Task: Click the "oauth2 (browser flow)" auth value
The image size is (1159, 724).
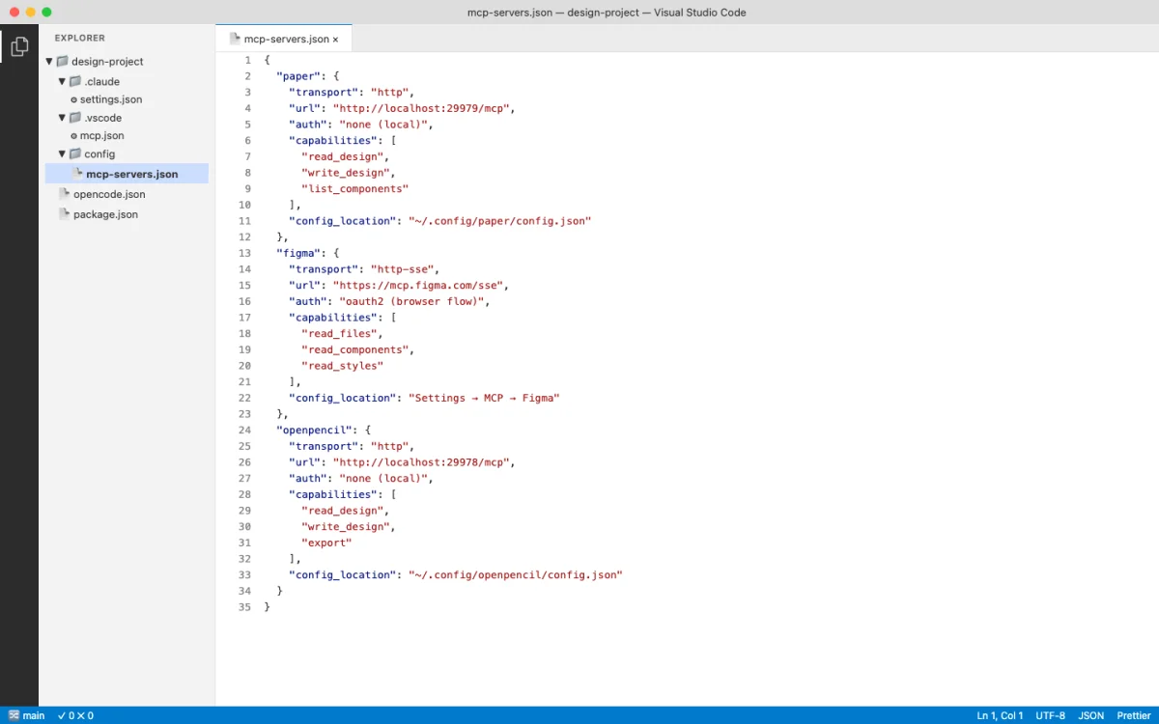Action: click(413, 301)
